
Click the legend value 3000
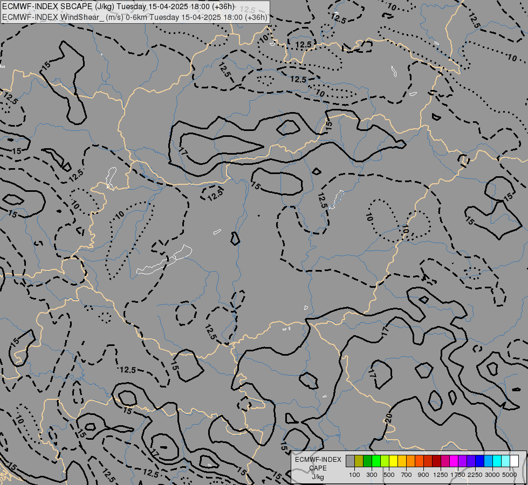492,475
